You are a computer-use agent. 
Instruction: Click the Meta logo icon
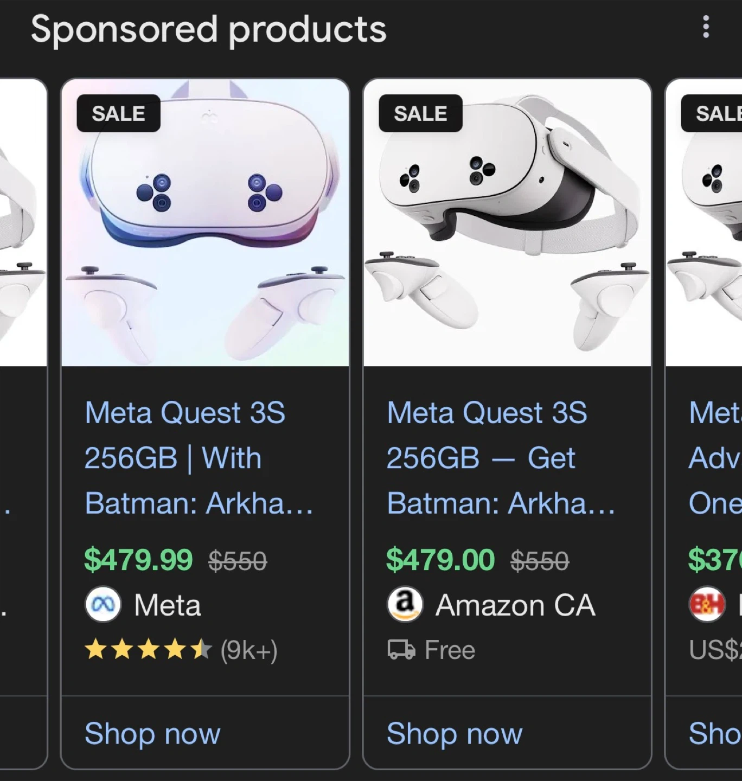click(103, 605)
